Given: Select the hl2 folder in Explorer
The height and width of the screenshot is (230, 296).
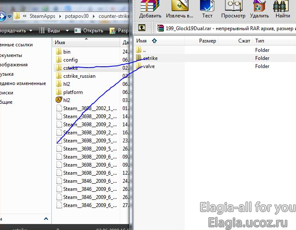Looking at the screenshot, I should (67, 84).
